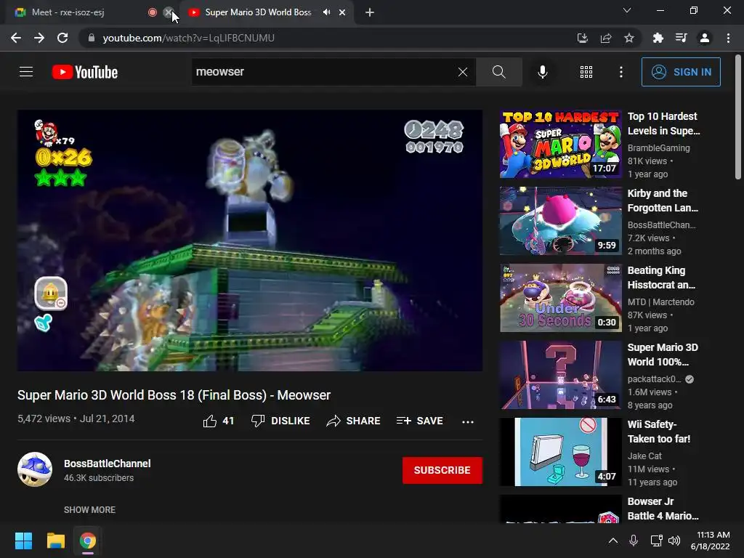Click the taskbar microphone tray icon

click(634, 541)
